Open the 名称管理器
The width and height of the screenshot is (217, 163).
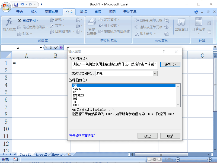[x=92, y=27]
